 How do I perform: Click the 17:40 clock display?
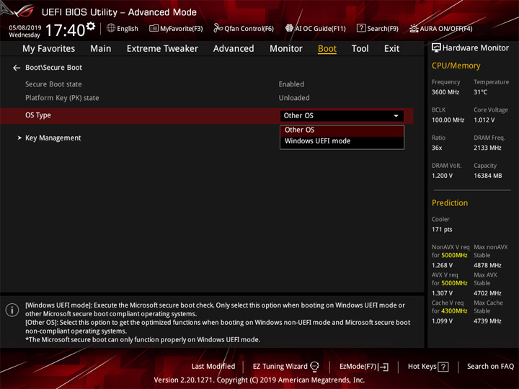[x=65, y=30]
